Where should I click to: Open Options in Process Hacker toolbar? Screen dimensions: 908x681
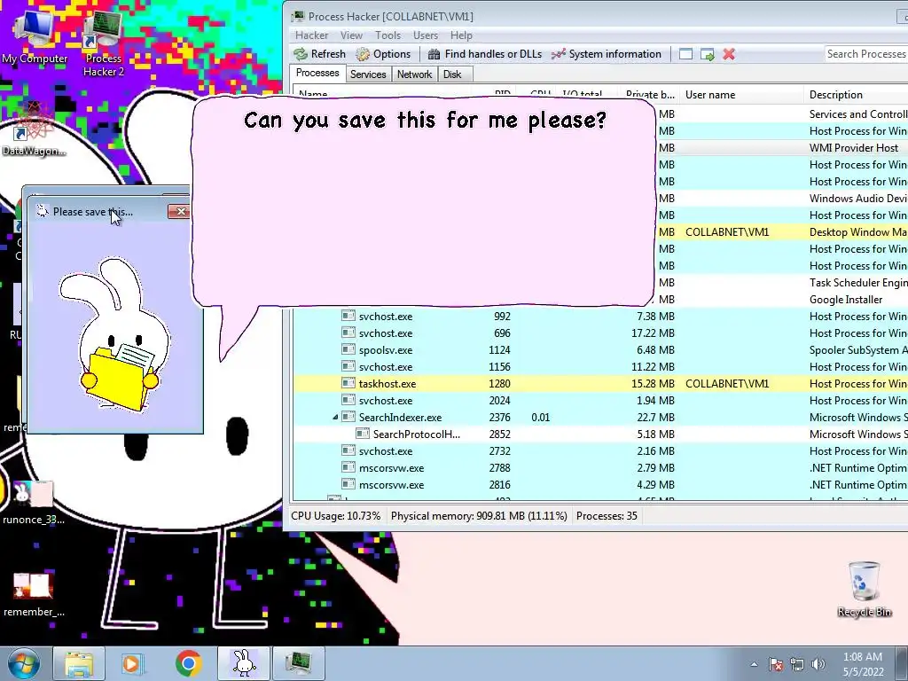(x=383, y=54)
